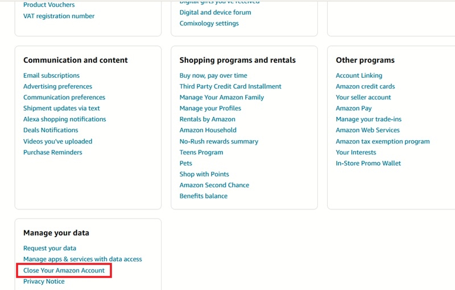Open Deals Notifications link

(x=51, y=130)
